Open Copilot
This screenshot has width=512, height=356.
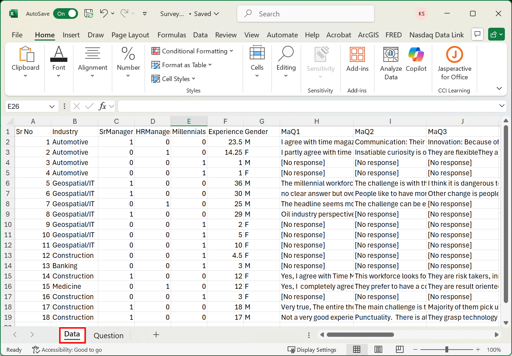(416, 60)
